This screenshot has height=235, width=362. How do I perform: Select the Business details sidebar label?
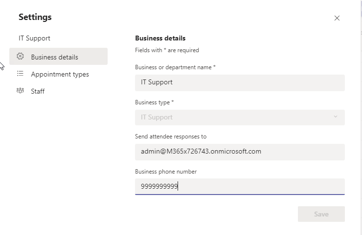click(54, 57)
